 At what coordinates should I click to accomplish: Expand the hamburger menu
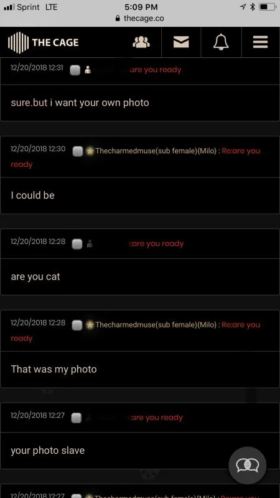260,42
